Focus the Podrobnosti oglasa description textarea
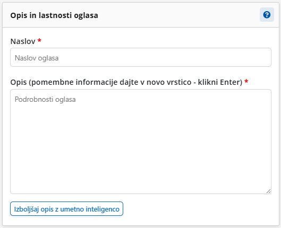Viewport: 281px width, 228px height. (x=141, y=142)
